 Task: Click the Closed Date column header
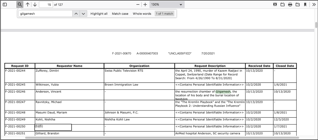[285, 66]
